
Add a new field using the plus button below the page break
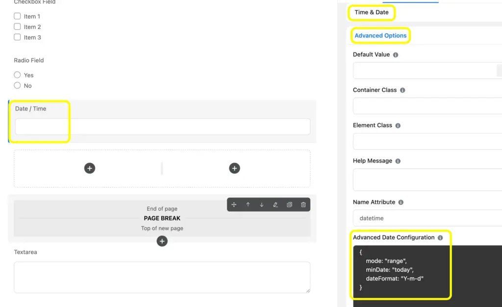(162, 241)
